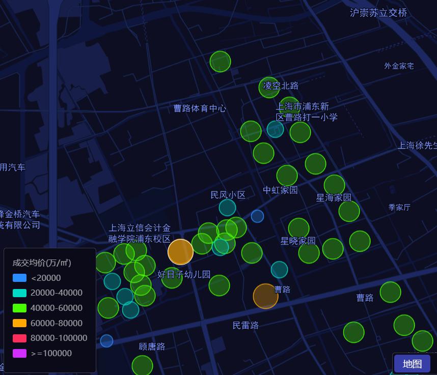Click the cyan bubble below 星晓家园
The width and height of the screenshot is (437, 375).
[279, 270]
